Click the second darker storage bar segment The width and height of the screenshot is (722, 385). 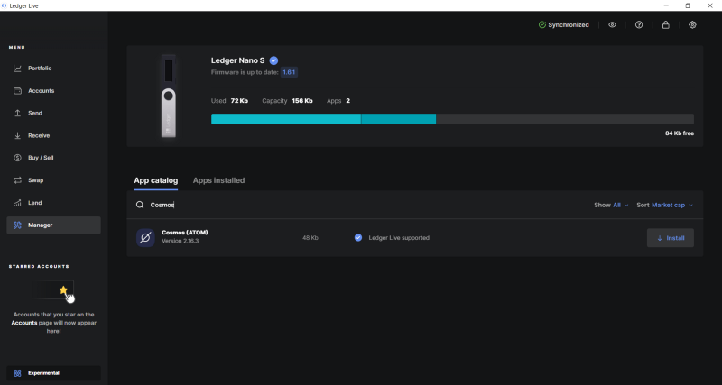pos(399,119)
